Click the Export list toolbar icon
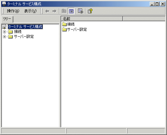 click(x=80, y=11)
